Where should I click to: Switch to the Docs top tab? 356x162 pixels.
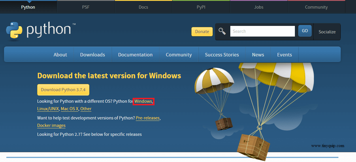144,7
